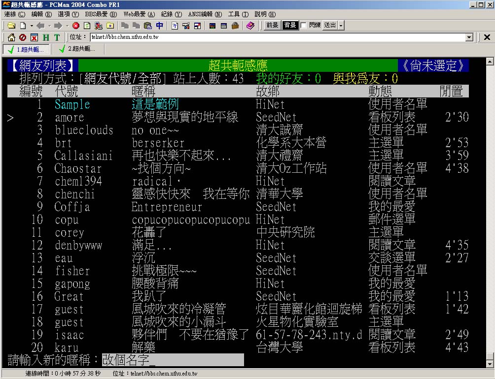This screenshot has width=495, height=379.
Task: Open the address bar dropdown list
Action: 469,37
